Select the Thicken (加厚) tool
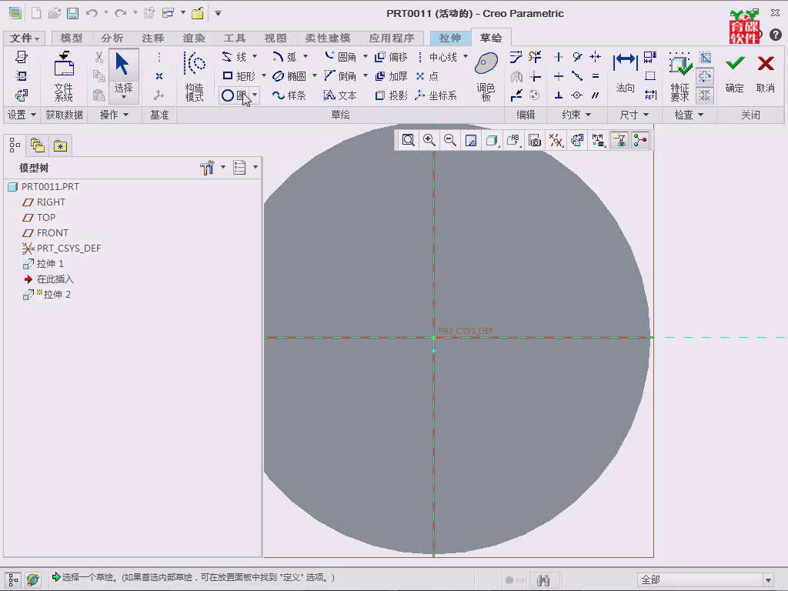The image size is (788, 591). (x=391, y=76)
